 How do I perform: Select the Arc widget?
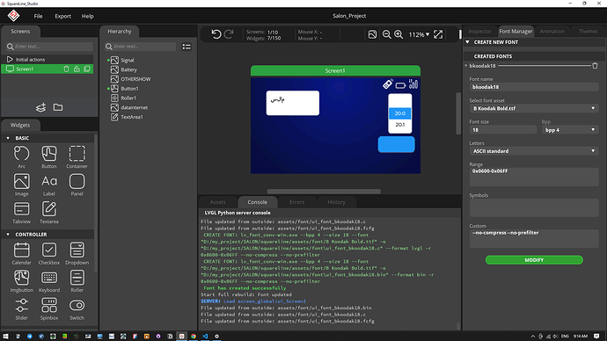(x=21, y=157)
